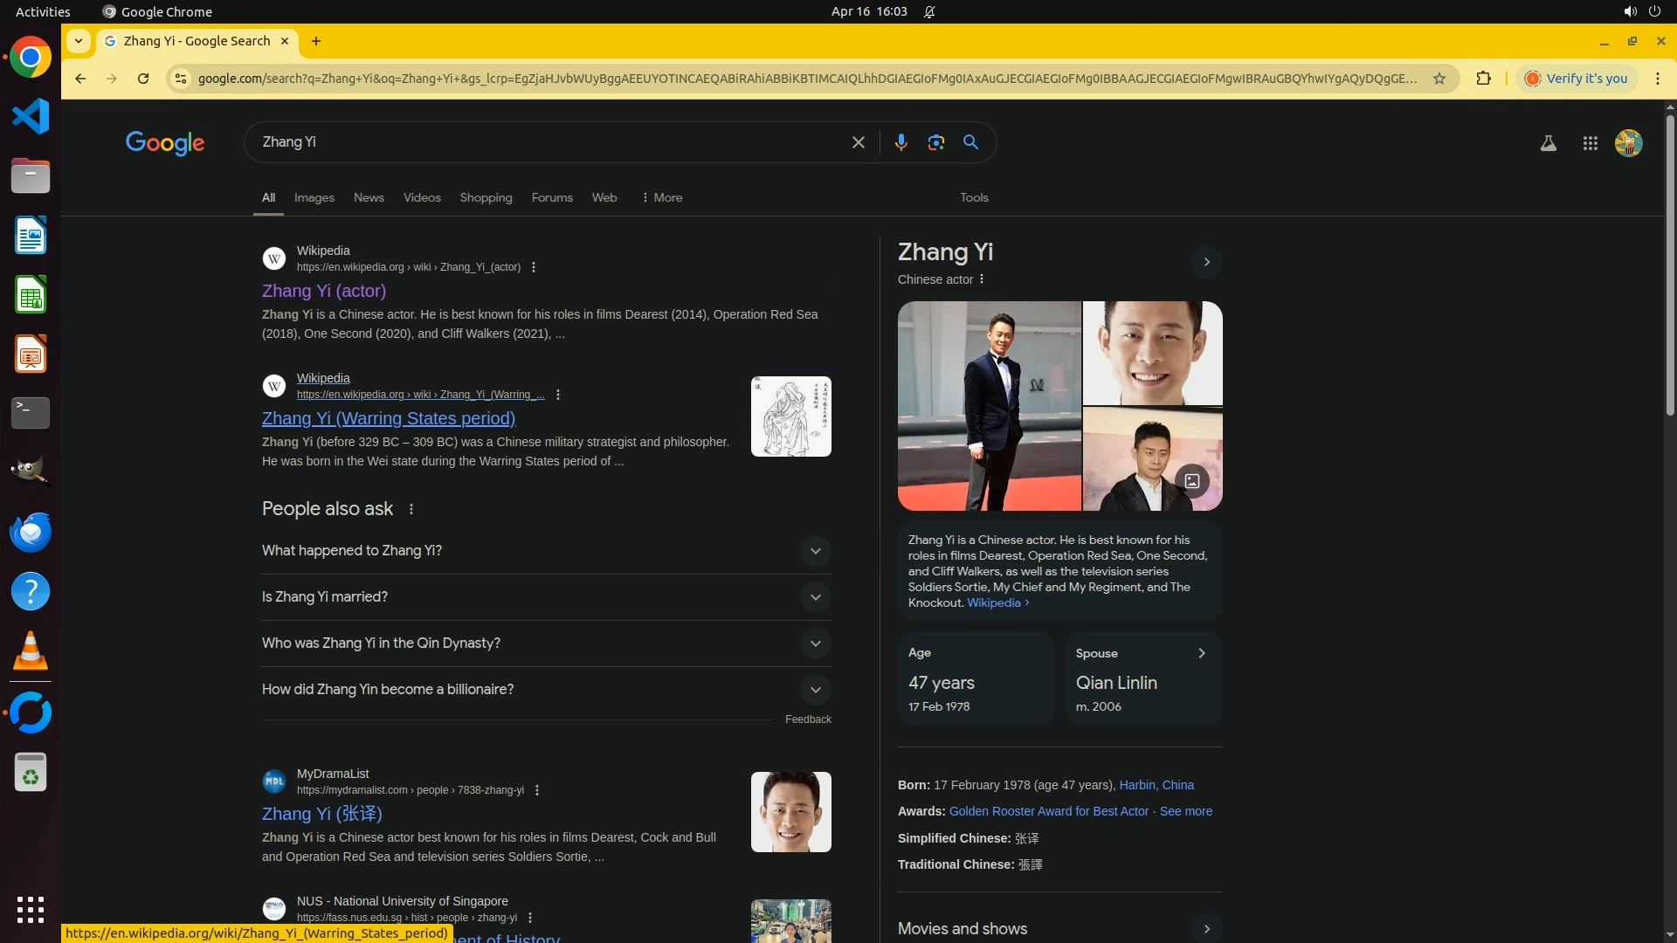The image size is (1677, 943).
Task: Click the Tools button
Action: 974,197
